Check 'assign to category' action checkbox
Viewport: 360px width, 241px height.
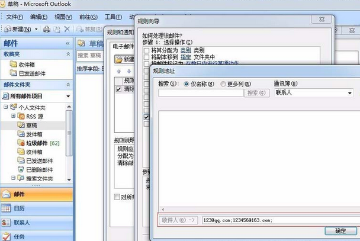146,50
